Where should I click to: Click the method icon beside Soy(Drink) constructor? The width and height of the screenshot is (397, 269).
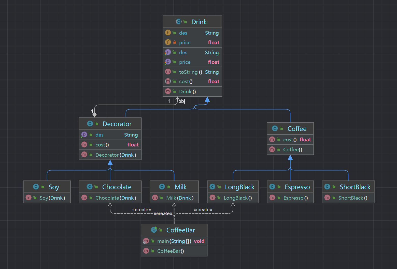29,198
